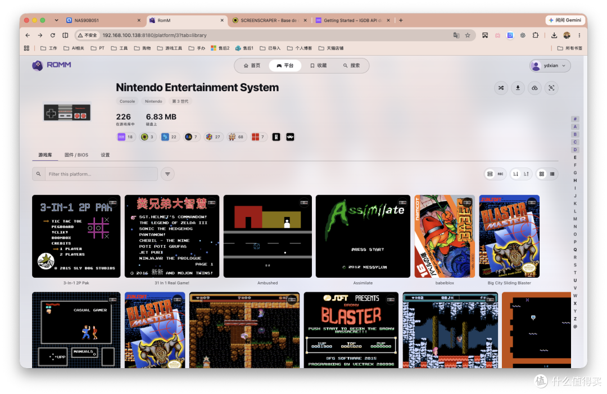Toggle the ABC titles display button
The height and width of the screenshot is (394, 607).
[500, 174]
